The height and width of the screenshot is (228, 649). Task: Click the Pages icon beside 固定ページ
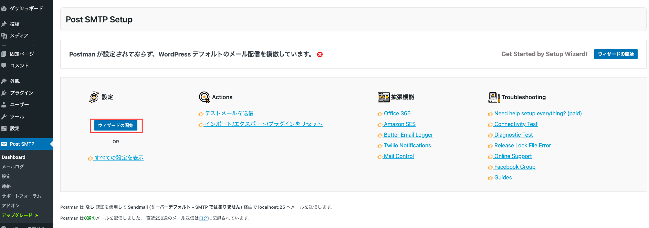[x=4, y=54]
